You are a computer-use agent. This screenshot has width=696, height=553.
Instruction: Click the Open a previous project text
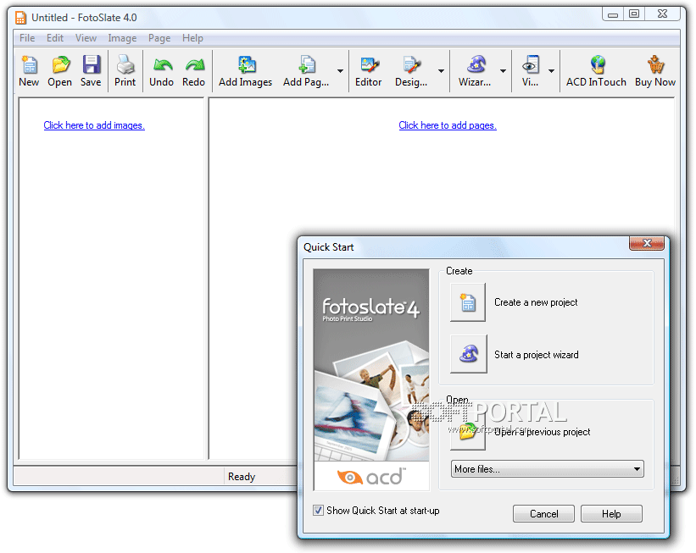tap(542, 432)
